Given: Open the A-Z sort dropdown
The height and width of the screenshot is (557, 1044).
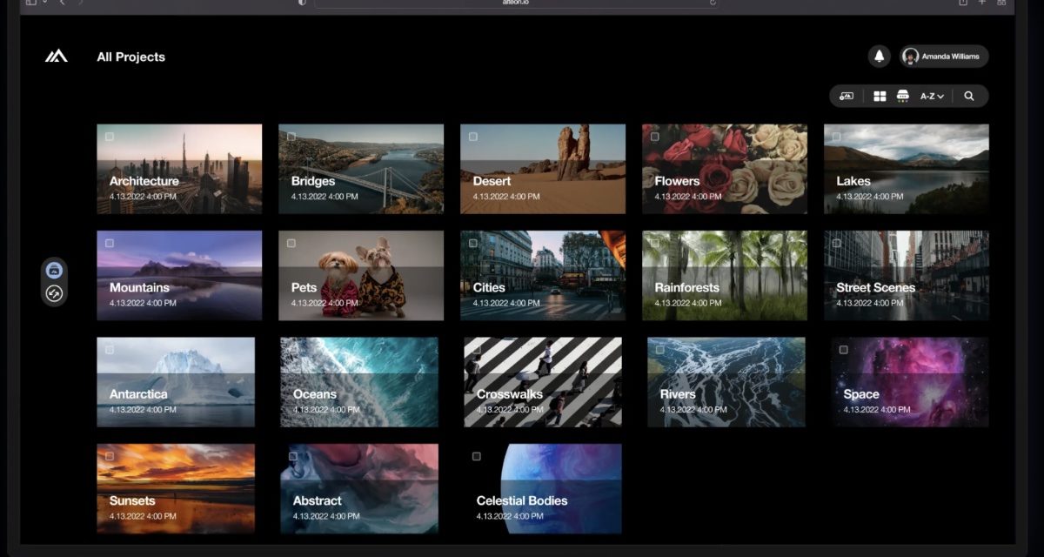Looking at the screenshot, I should [x=932, y=96].
